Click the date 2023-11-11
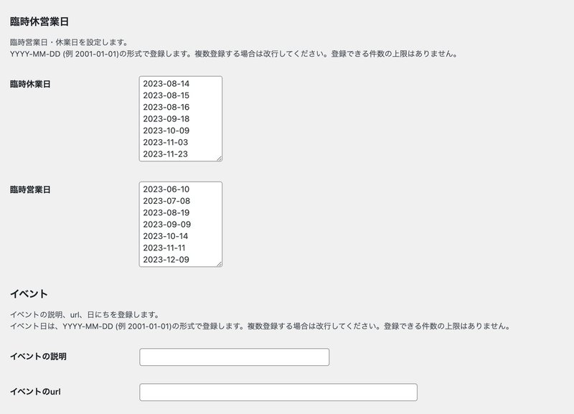Image resolution: width=574 pixels, height=414 pixels. tap(164, 248)
